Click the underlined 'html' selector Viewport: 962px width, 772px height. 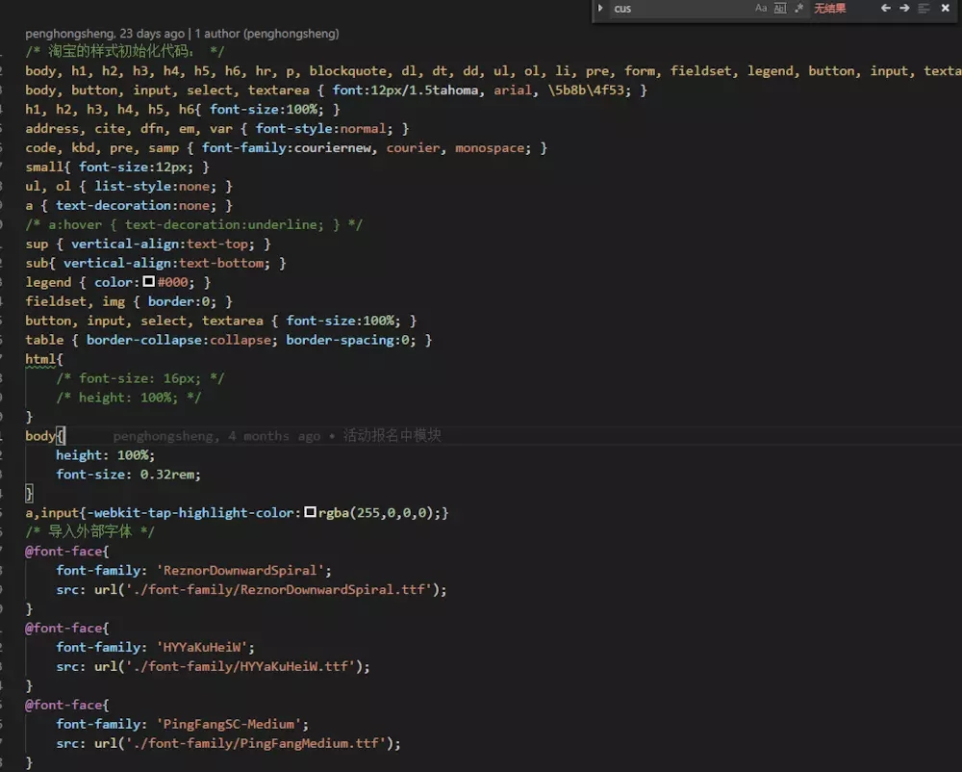(x=40, y=359)
